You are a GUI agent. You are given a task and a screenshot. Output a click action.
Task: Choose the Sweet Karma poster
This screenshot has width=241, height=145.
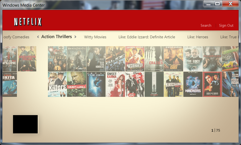115,84
